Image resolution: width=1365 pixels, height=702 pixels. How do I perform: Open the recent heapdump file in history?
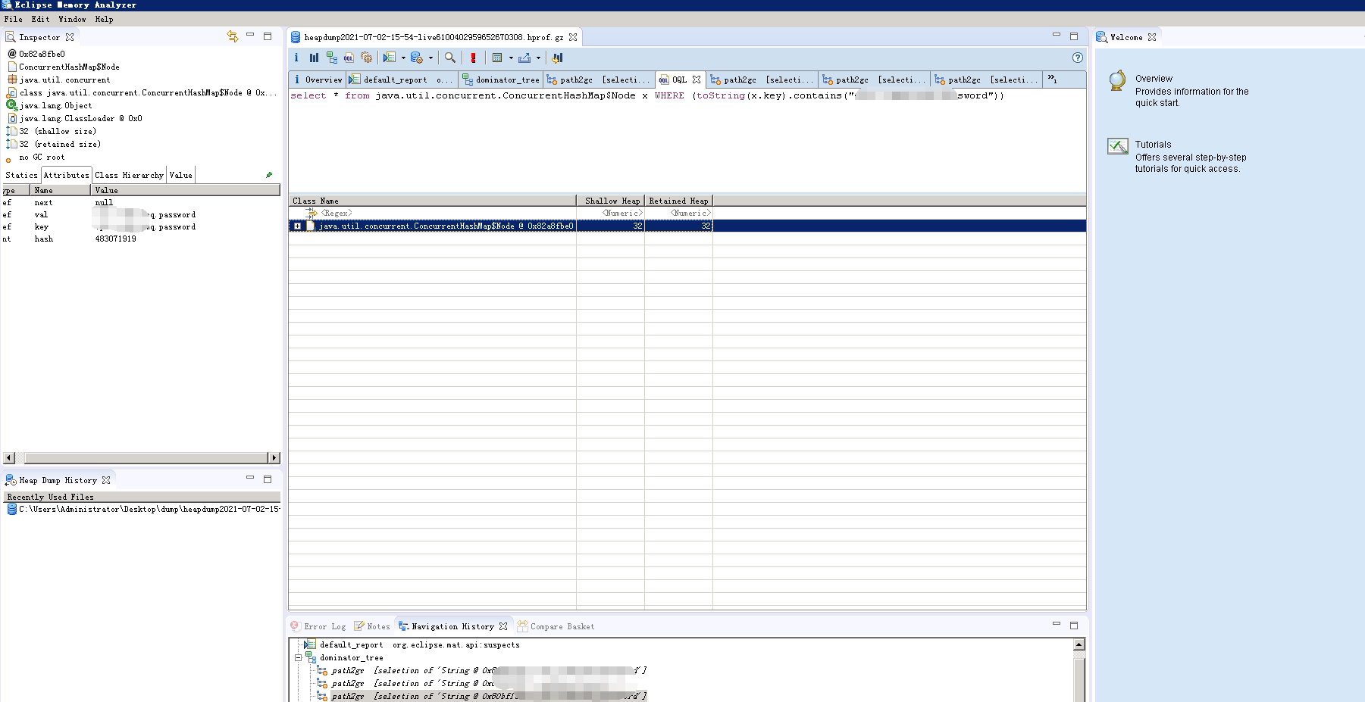pos(142,509)
